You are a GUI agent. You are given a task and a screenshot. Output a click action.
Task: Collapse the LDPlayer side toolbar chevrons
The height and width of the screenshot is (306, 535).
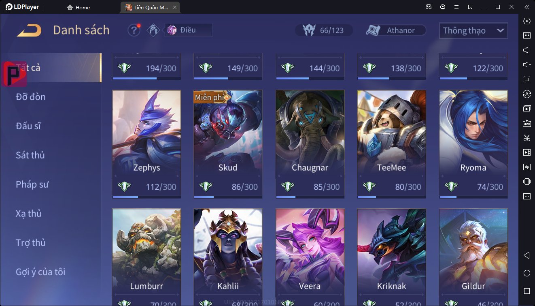coord(527,7)
